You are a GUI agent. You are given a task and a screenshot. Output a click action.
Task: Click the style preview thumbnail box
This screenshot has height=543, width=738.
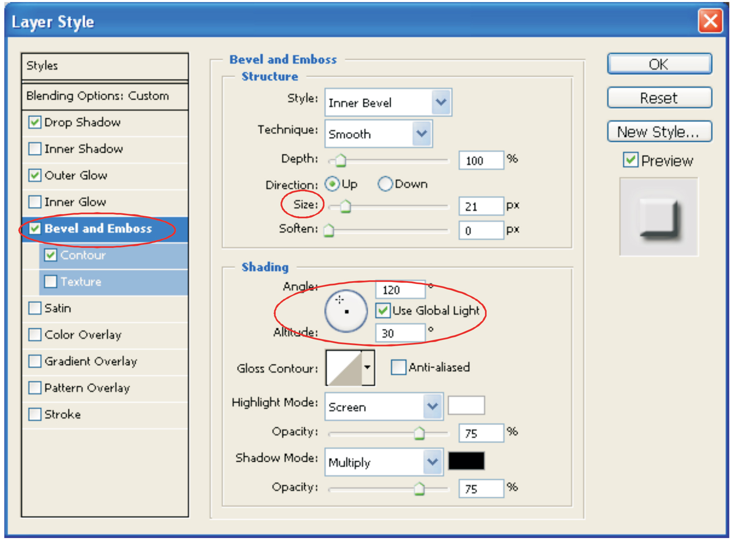[658, 217]
